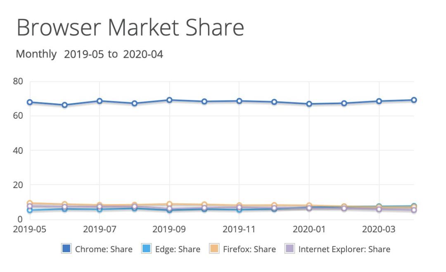Viewport: 446px width, 272px height.
Task: Toggle the Firefox: Share series label
Action: (x=249, y=249)
